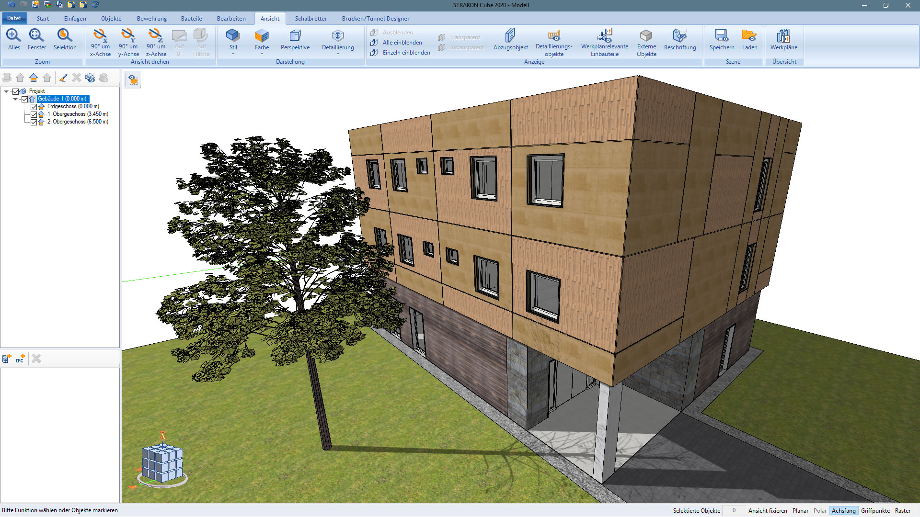Collapse the Projekt tree node
Screen dimensions: 920x517
coord(6,91)
